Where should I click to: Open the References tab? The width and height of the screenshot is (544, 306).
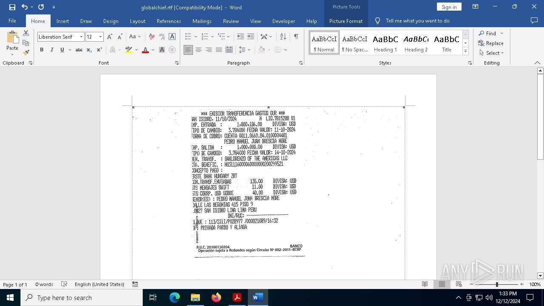coord(169,21)
